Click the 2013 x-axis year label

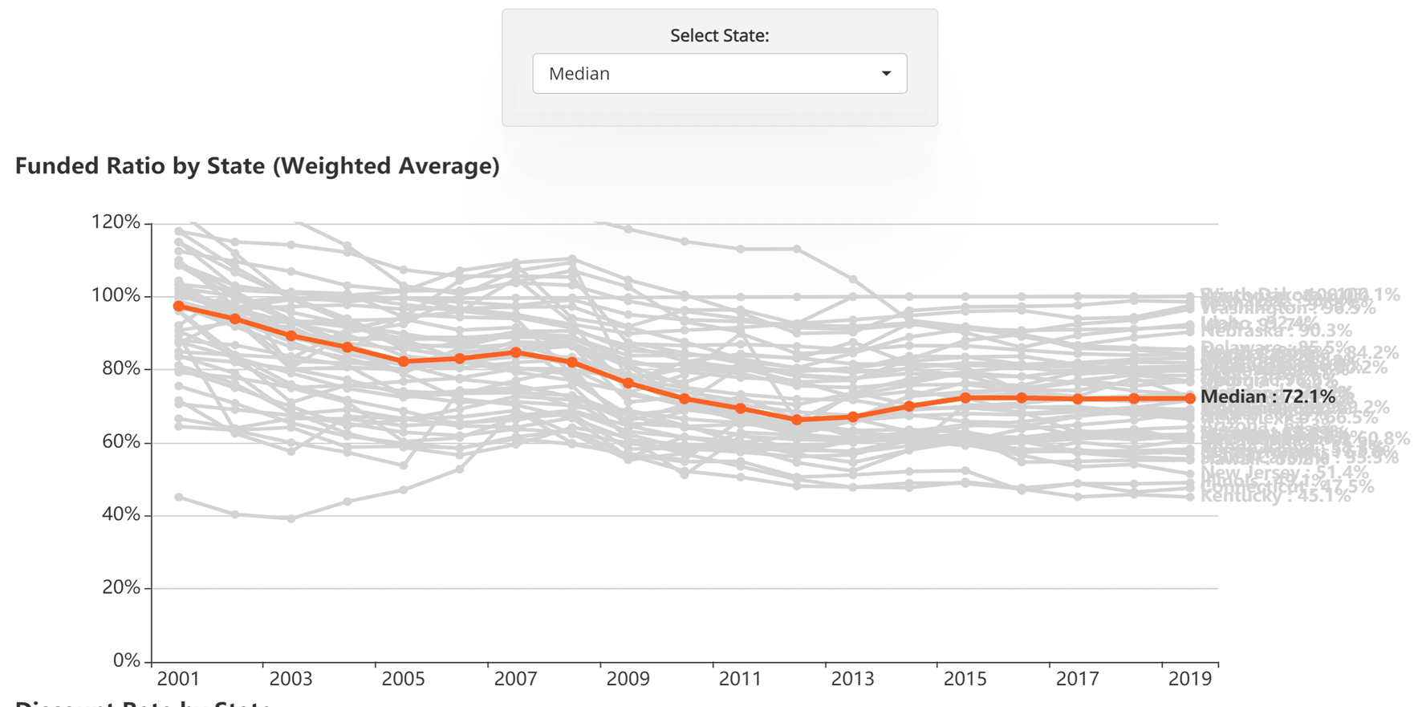852,679
